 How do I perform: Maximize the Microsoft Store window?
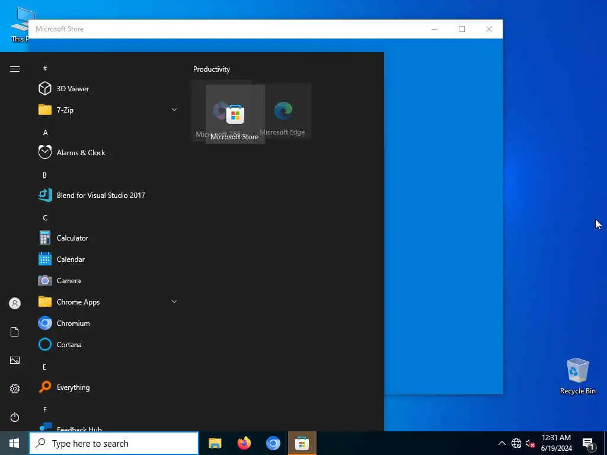461,29
